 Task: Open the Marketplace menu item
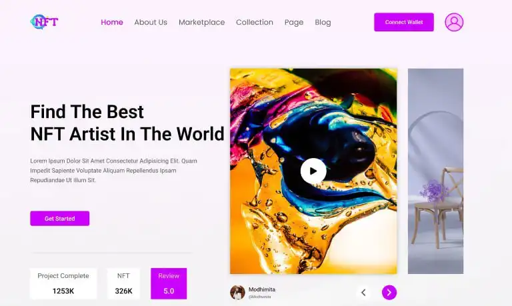click(201, 22)
